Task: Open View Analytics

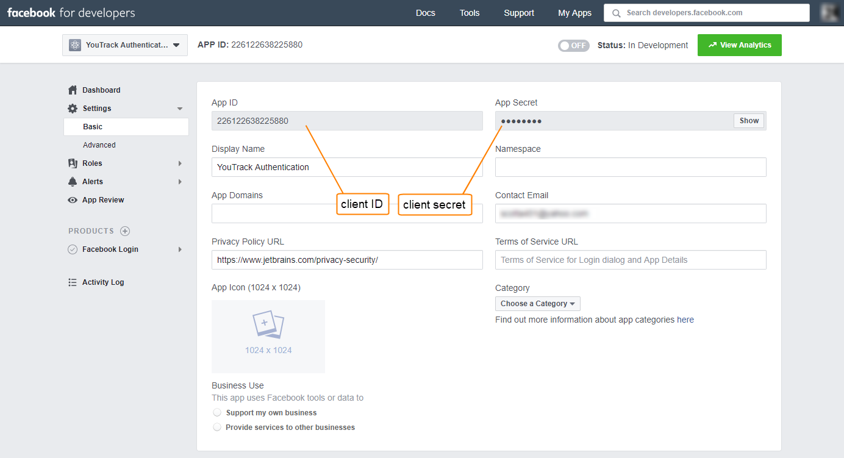Action: (x=739, y=45)
